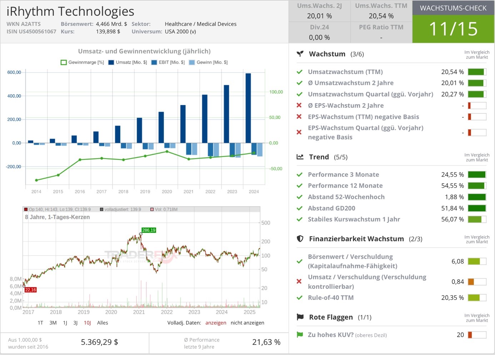
Task: Click checkmark next to Umsatzwachstum (TTM)
Action: pyautogui.click(x=300, y=72)
